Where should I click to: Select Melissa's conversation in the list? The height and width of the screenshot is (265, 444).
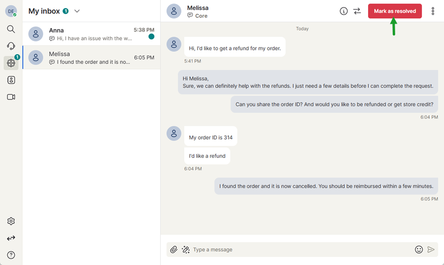(x=91, y=58)
